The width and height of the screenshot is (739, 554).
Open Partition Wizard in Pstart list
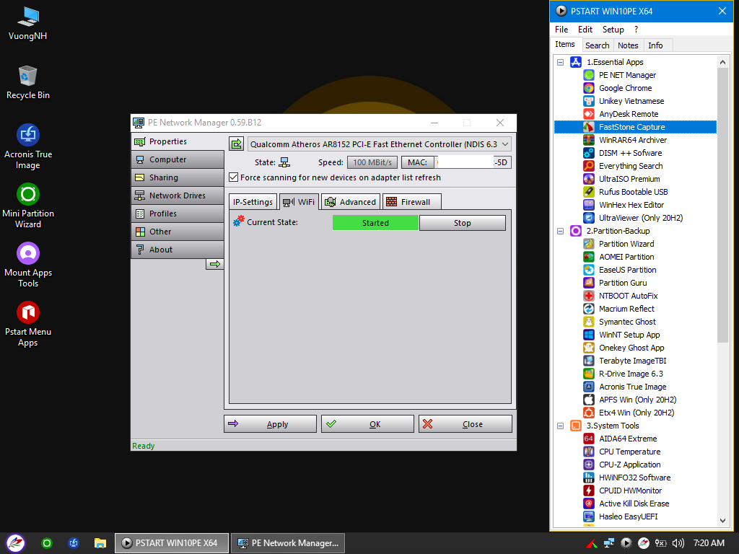626,244
